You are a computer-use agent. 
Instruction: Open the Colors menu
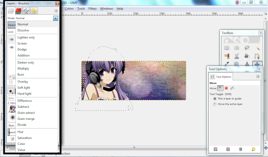click(69, 9)
